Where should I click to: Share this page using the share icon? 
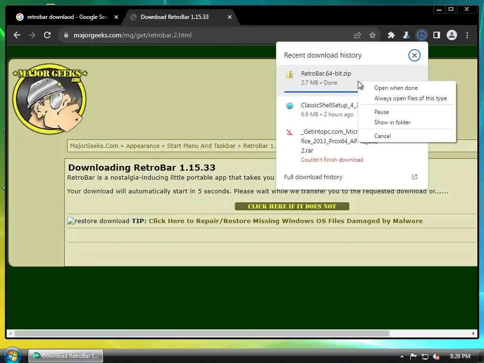point(357,35)
